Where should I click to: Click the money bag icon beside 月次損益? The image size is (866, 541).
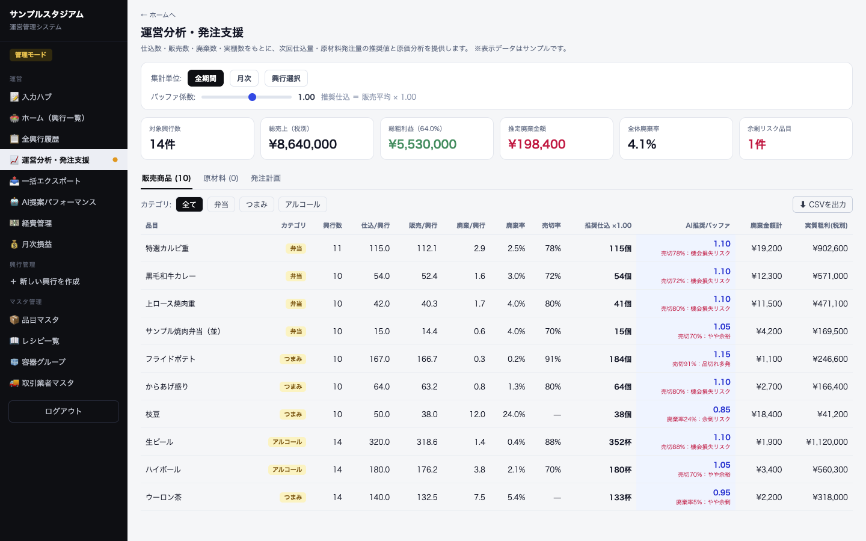click(x=14, y=244)
